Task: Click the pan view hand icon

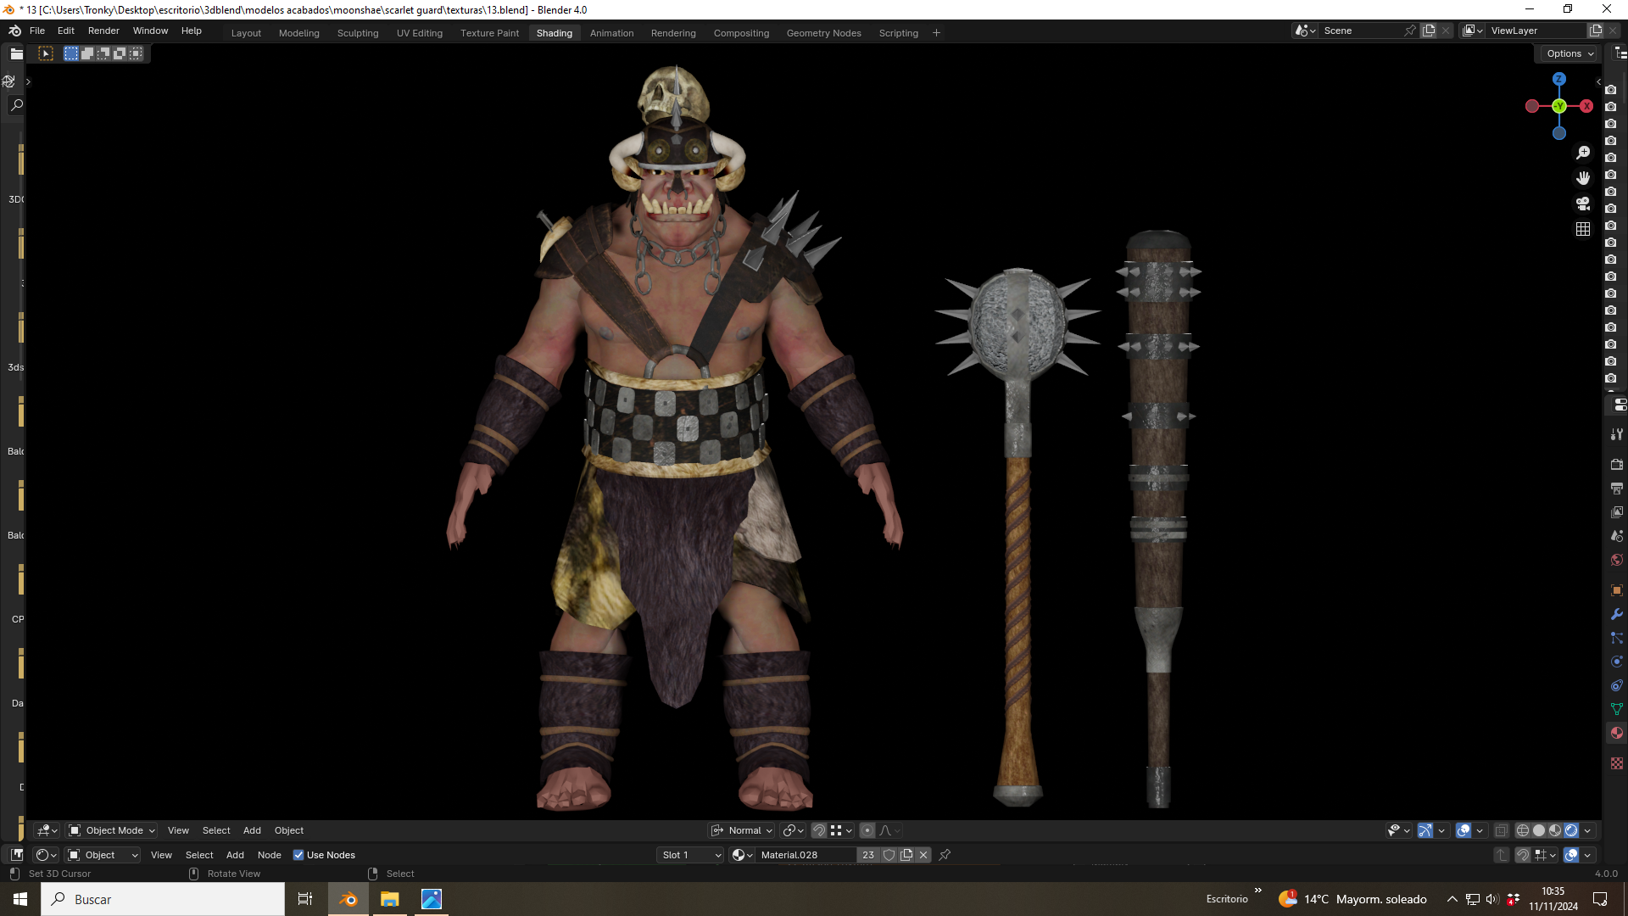Action: click(1582, 178)
